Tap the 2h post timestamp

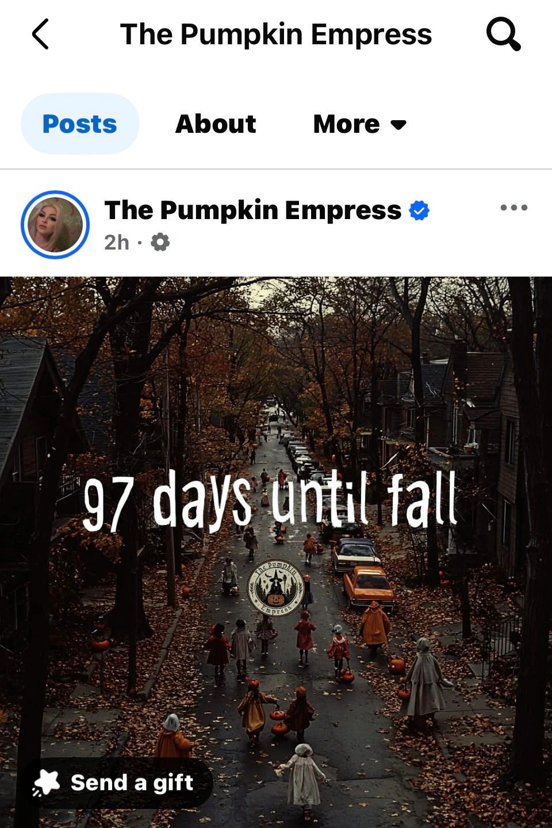(117, 243)
